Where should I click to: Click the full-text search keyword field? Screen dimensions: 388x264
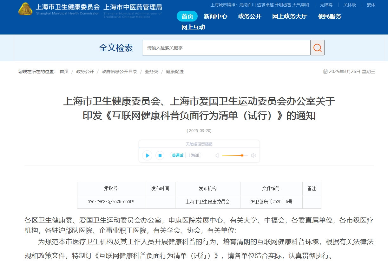[x=226, y=48]
